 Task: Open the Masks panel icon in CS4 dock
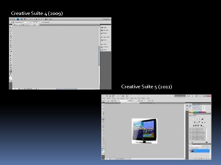click(102, 40)
